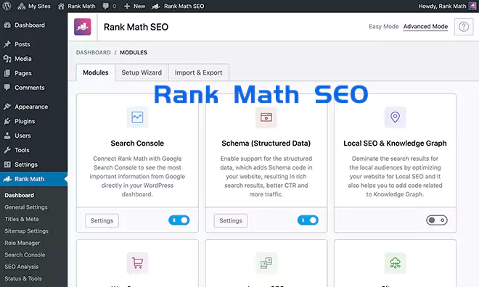Open Titles & Meta submenu item
This screenshot has width=479, height=287.
pyautogui.click(x=21, y=219)
